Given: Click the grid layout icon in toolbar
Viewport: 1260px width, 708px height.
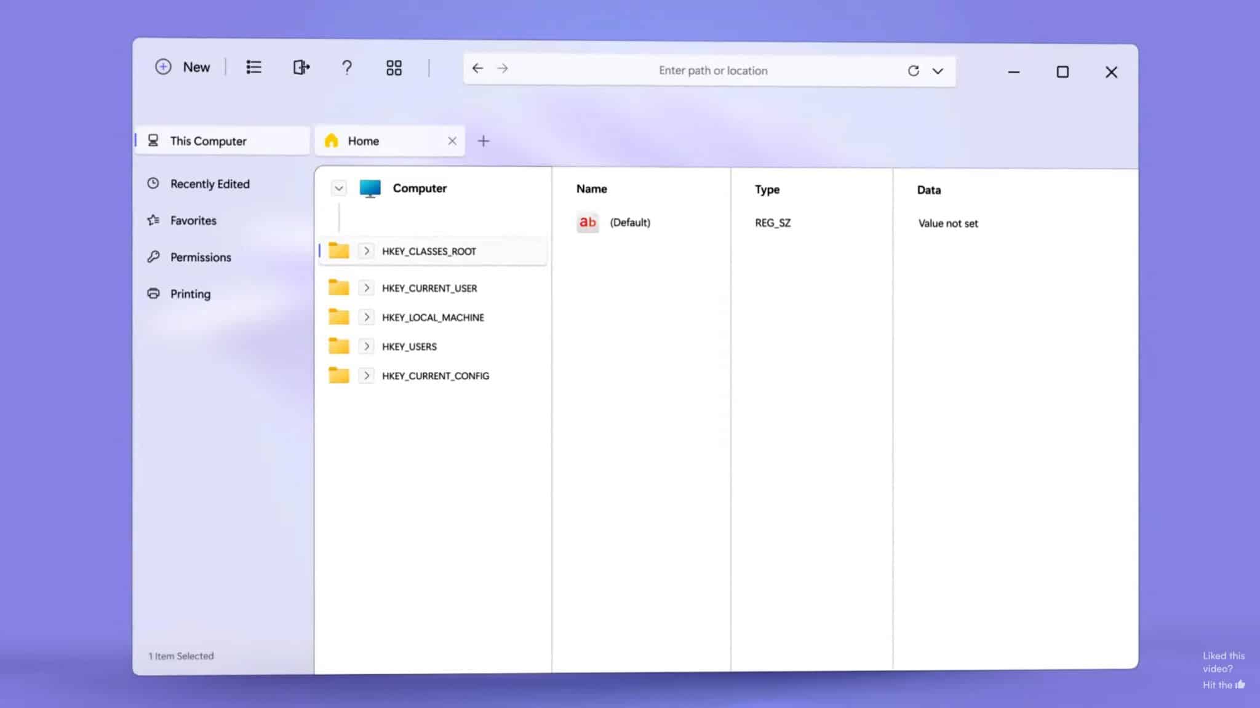Looking at the screenshot, I should [394, 68].
